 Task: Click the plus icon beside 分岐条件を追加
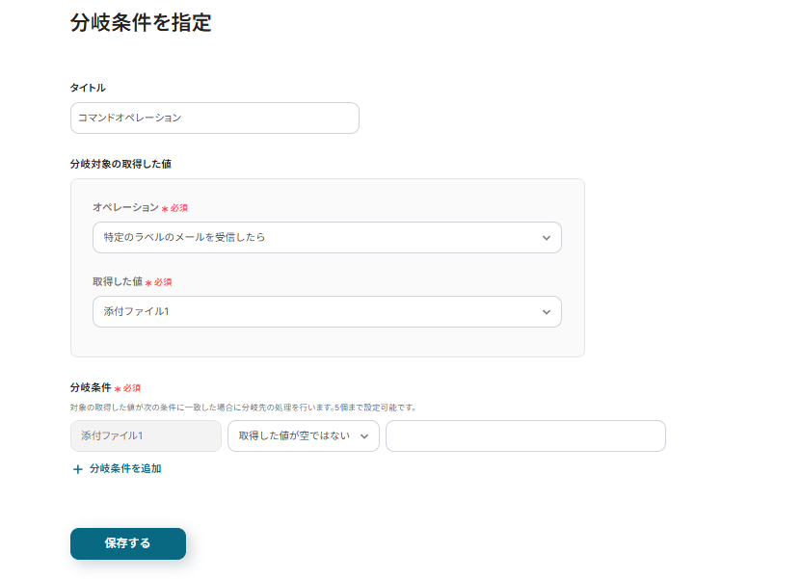[x=78, y=469]
